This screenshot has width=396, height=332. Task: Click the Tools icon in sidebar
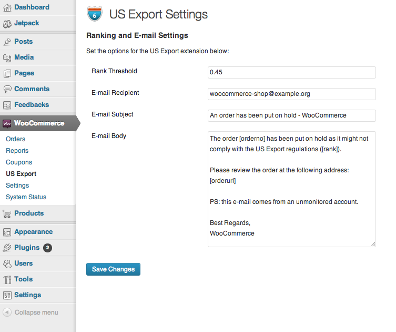coord(7,279)
